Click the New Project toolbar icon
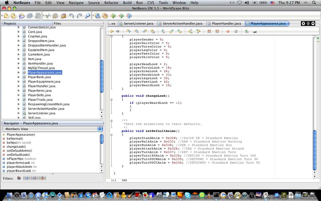Viewport: 321px width, 201px height. (14, 16)
